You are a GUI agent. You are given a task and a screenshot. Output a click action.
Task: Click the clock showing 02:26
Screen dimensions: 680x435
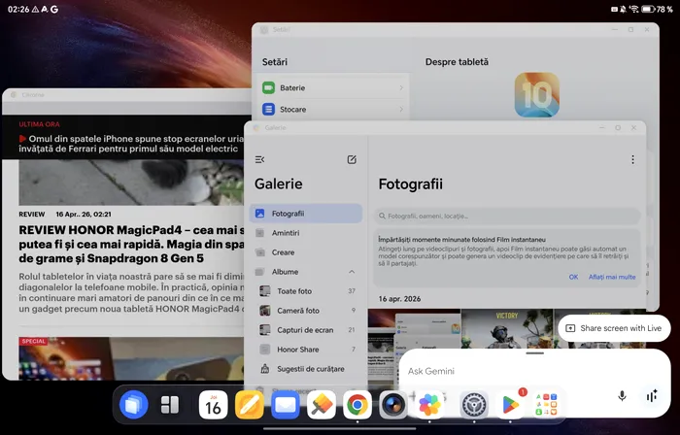pyautogui.click(x=18, y=9)
